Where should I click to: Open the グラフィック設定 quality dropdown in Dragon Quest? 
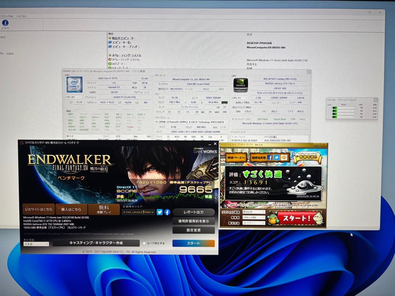tap(253, 212)
